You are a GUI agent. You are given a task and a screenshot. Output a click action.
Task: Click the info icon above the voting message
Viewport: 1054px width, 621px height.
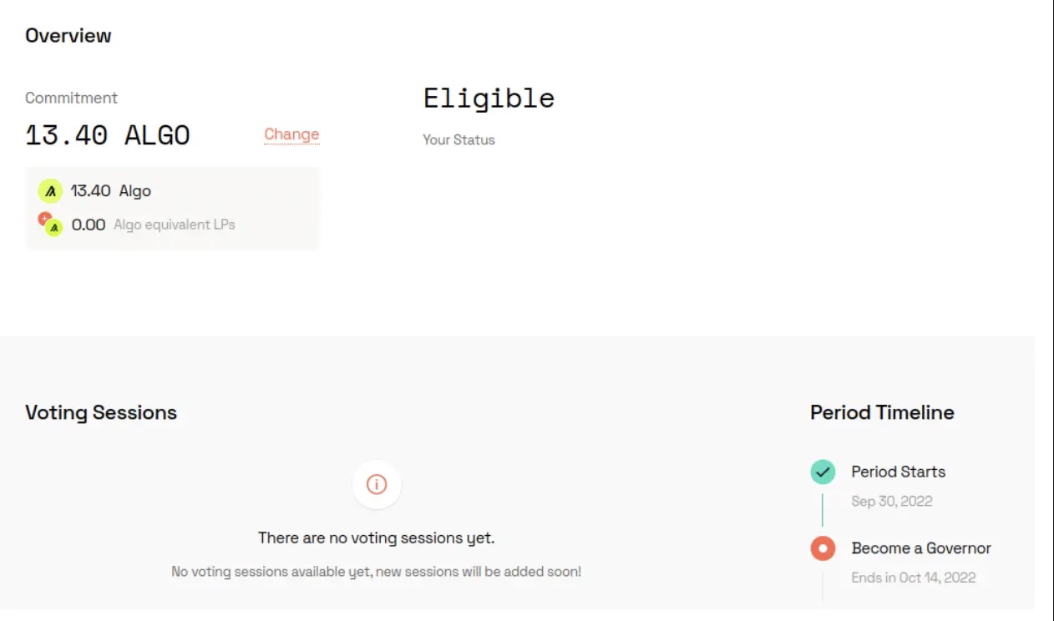tap(377, 484)
